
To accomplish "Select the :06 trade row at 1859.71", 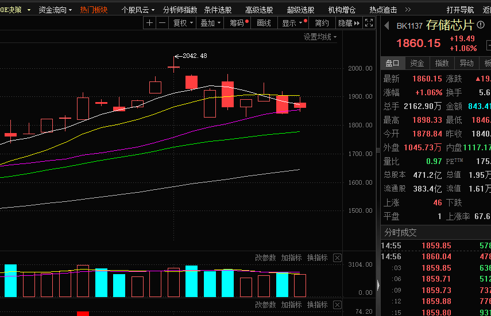I will point(436,279).
